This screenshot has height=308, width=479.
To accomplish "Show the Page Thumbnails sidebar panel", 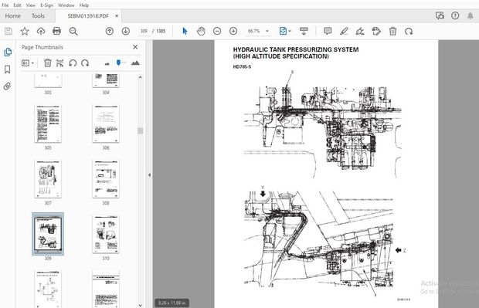I will [8, 52].
